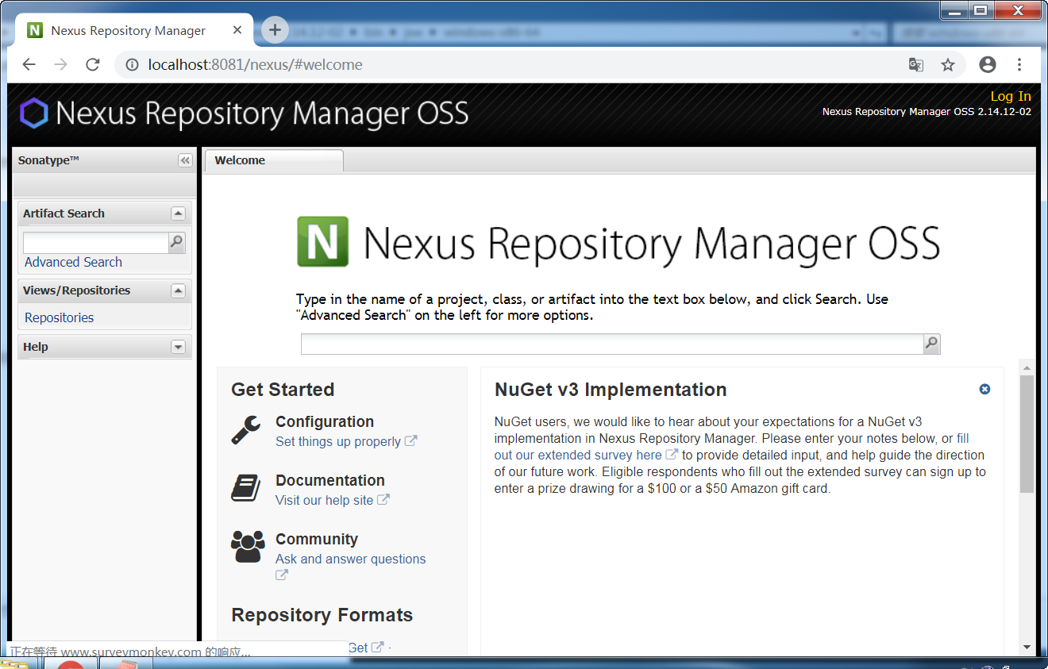Follow the Ask and answer questions link
The image size is (1048, 669).
(x=350, y=559)
